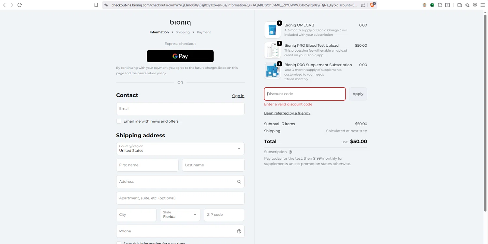Click the Sign in link

click(238, 96)
